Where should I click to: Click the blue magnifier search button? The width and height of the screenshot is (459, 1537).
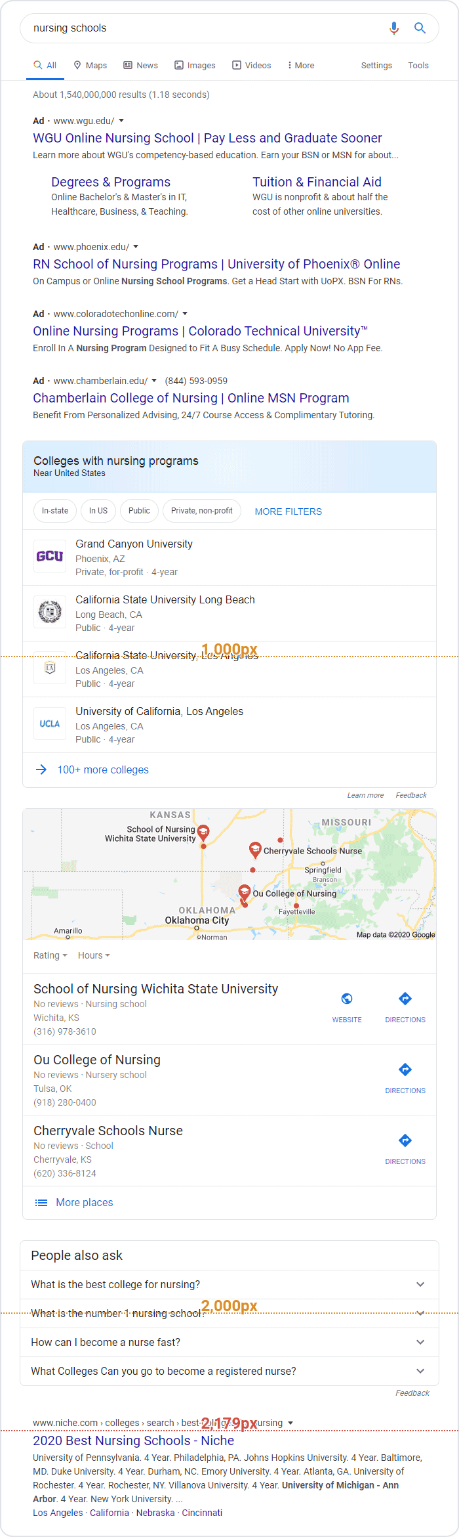pos(420,28)
